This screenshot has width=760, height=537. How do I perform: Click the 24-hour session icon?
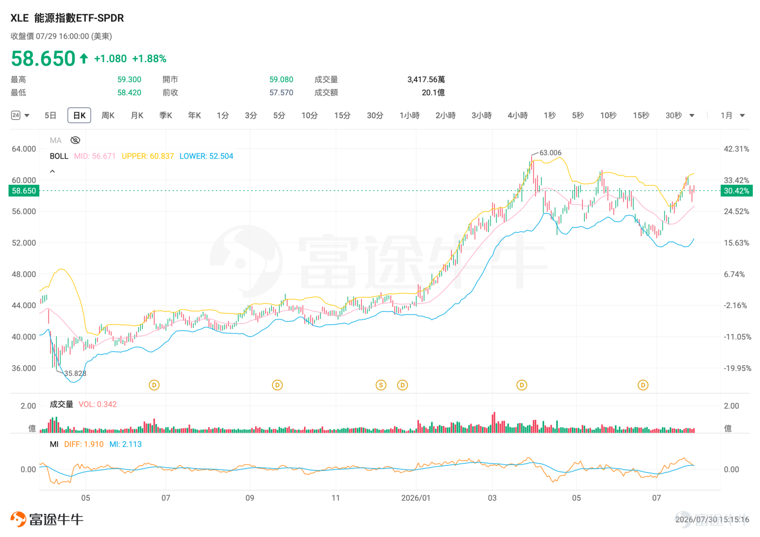[x=16, y=115]
